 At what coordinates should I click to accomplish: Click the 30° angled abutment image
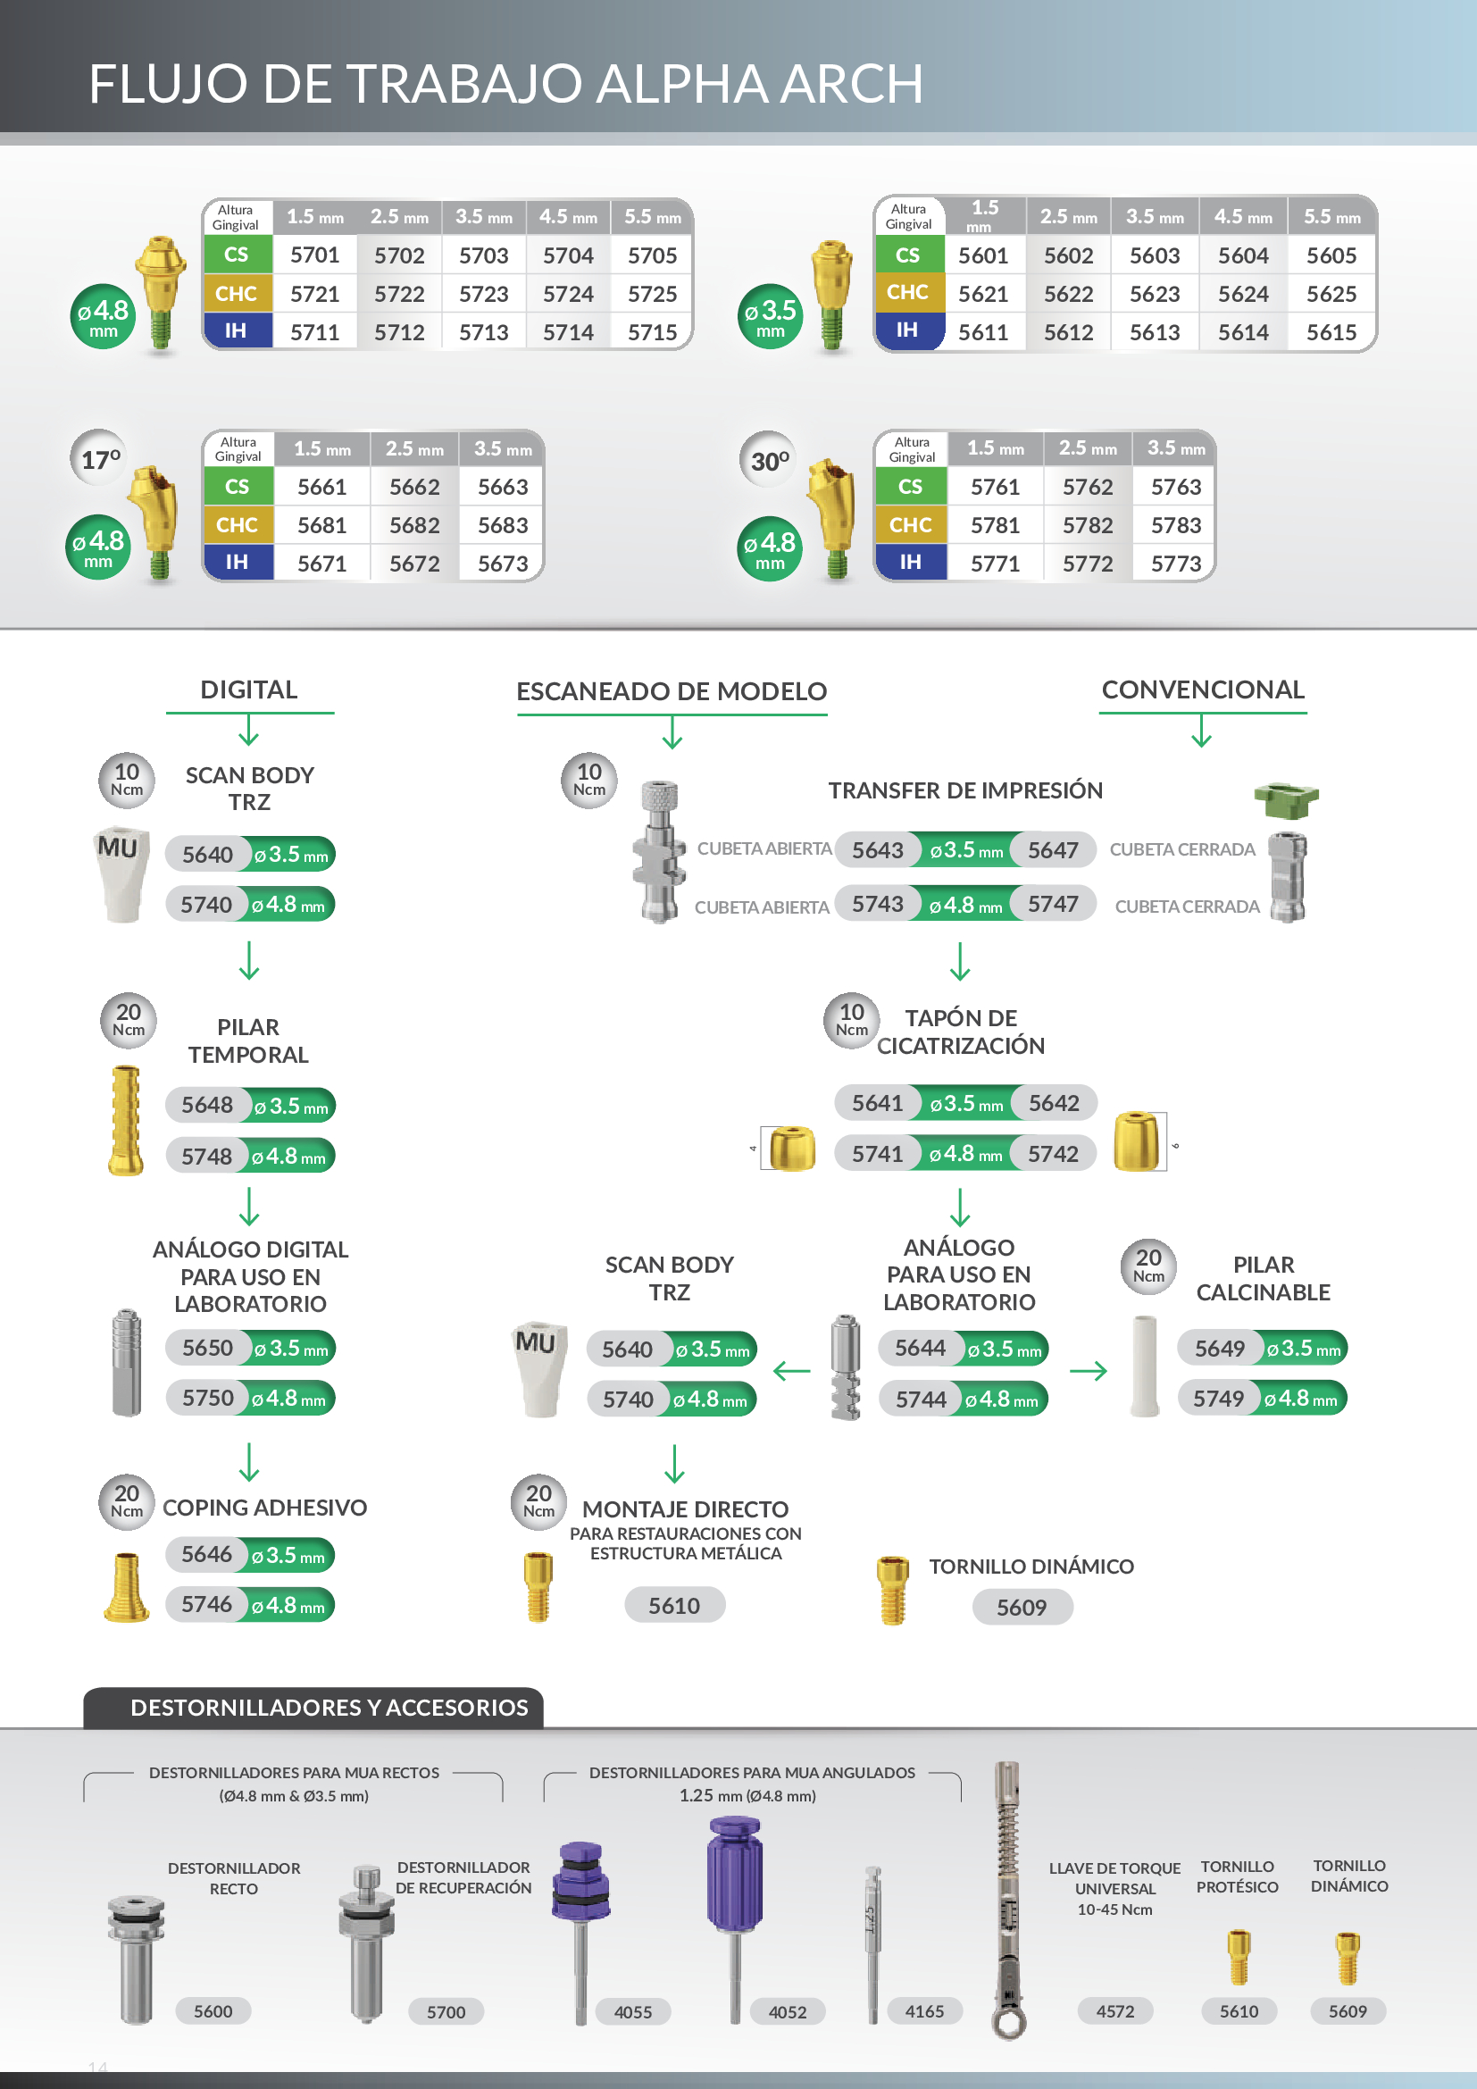pyautogui.click(x=834, y=519)
